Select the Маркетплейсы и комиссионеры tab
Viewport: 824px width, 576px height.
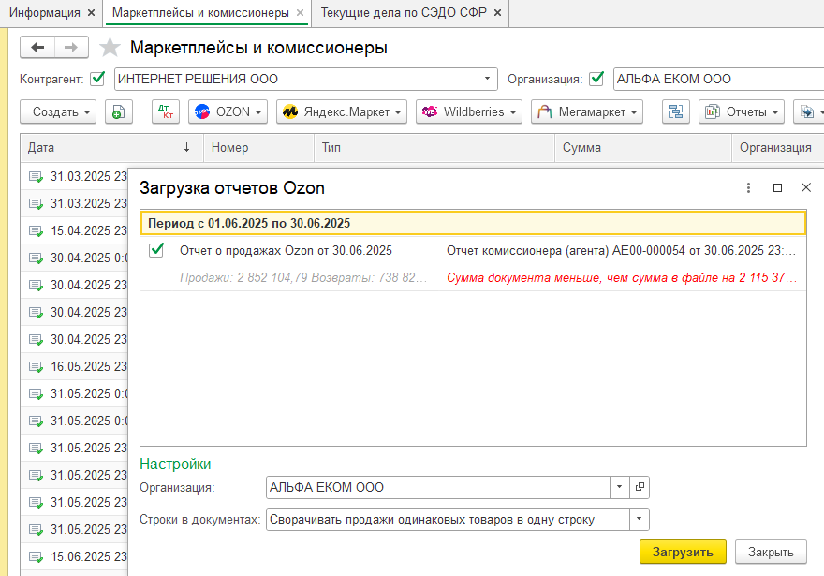coord(200,12)
